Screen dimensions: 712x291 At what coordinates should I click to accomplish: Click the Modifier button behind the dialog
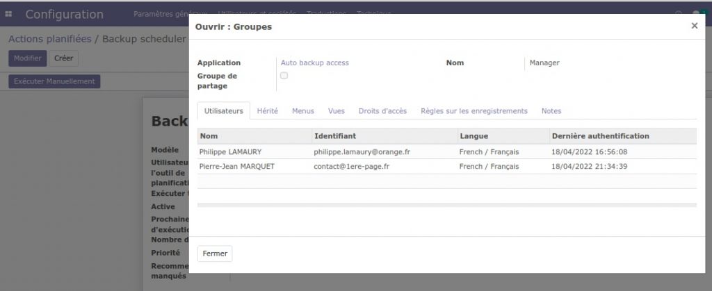pos(28,58)
